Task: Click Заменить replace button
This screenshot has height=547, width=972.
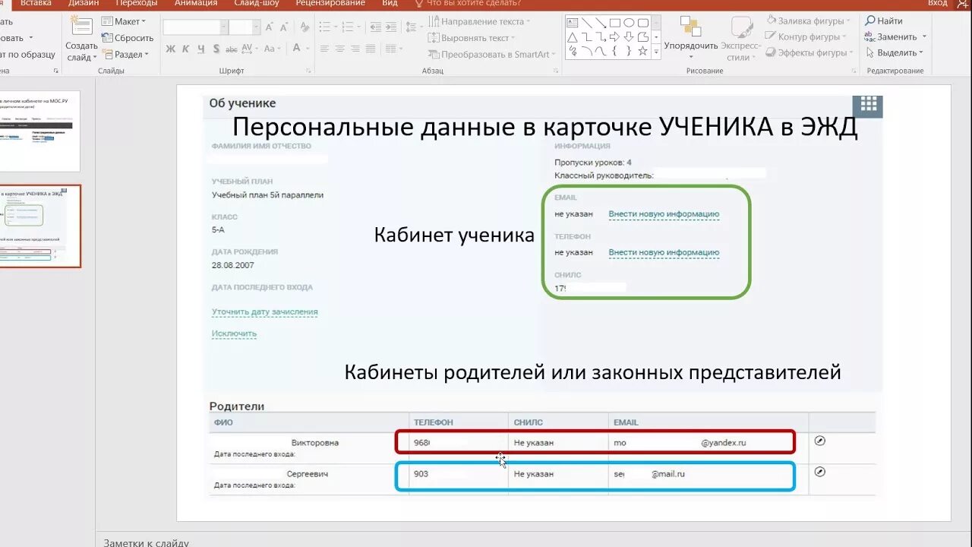Action: 895,37
